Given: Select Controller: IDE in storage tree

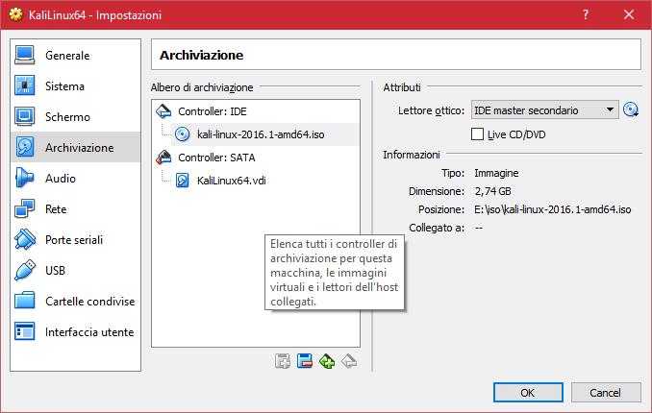Looking at the screenshot, I should pyautogui.click(x=213, y=111).
